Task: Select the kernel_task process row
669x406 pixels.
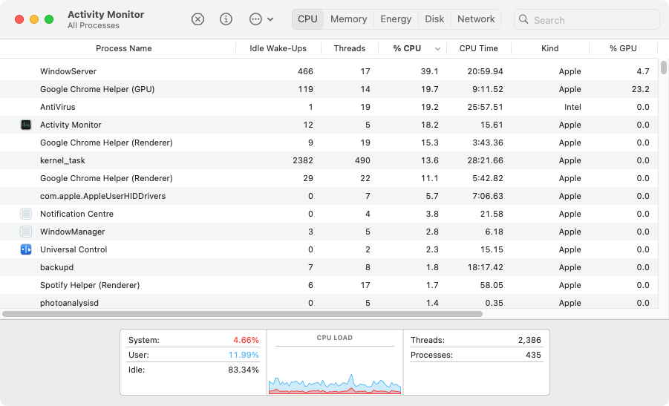Action: (329, 160)
